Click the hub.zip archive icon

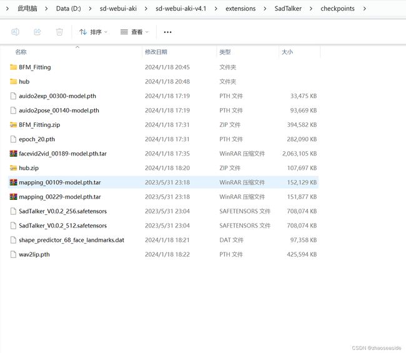[x=13, y=168]
